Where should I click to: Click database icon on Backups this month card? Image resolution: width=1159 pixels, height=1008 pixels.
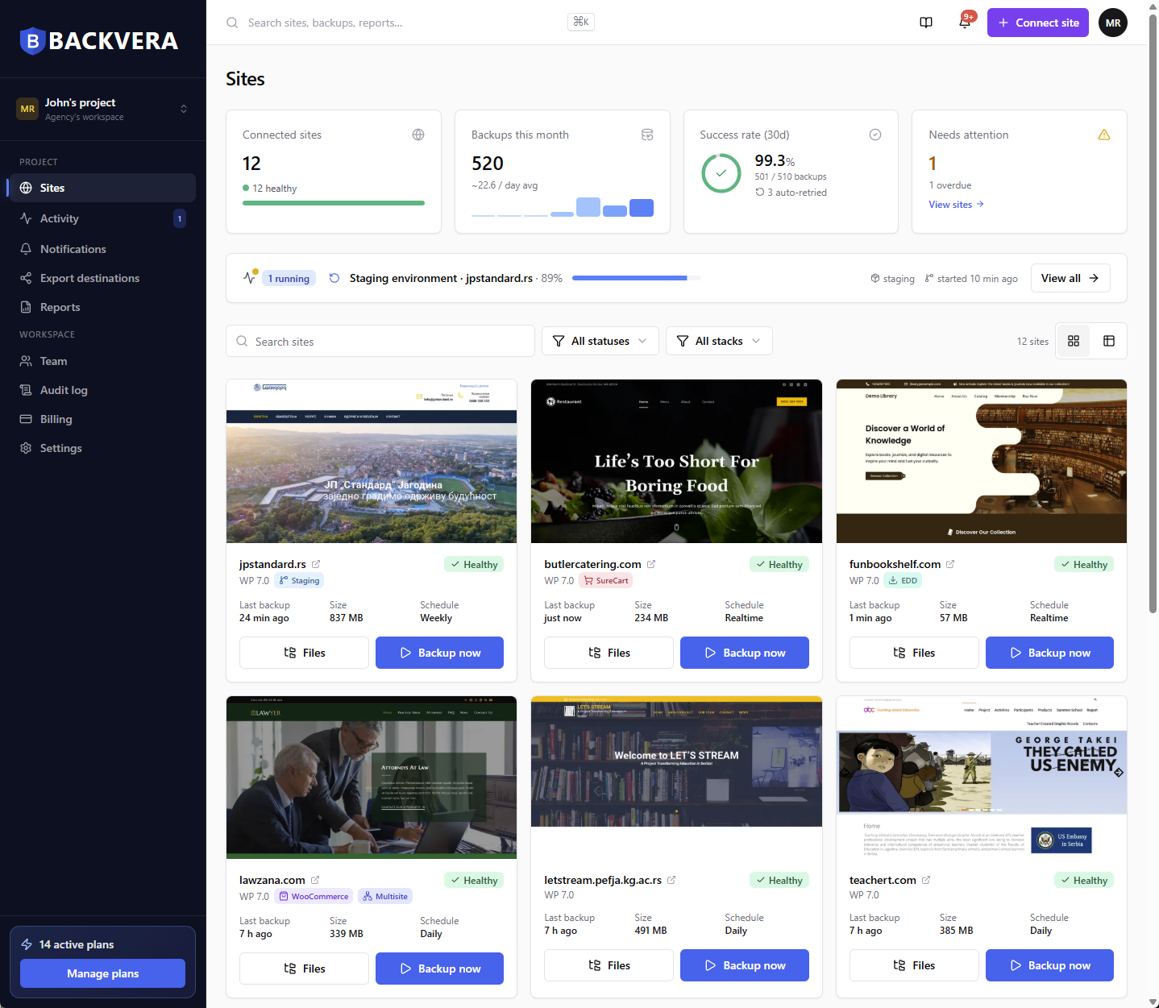(647, 135)
